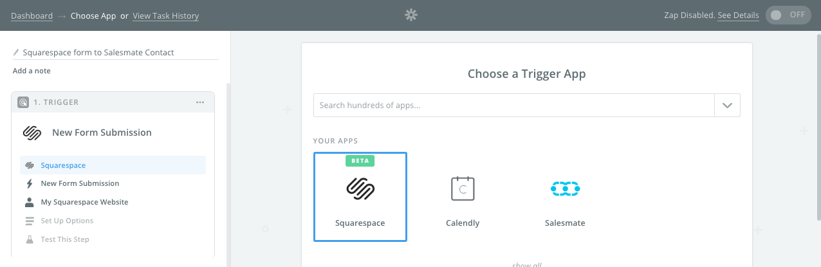This screenshot has height=267, width=821.
Task: Select the Squarespace app icon tile
Action: [360, 196]
